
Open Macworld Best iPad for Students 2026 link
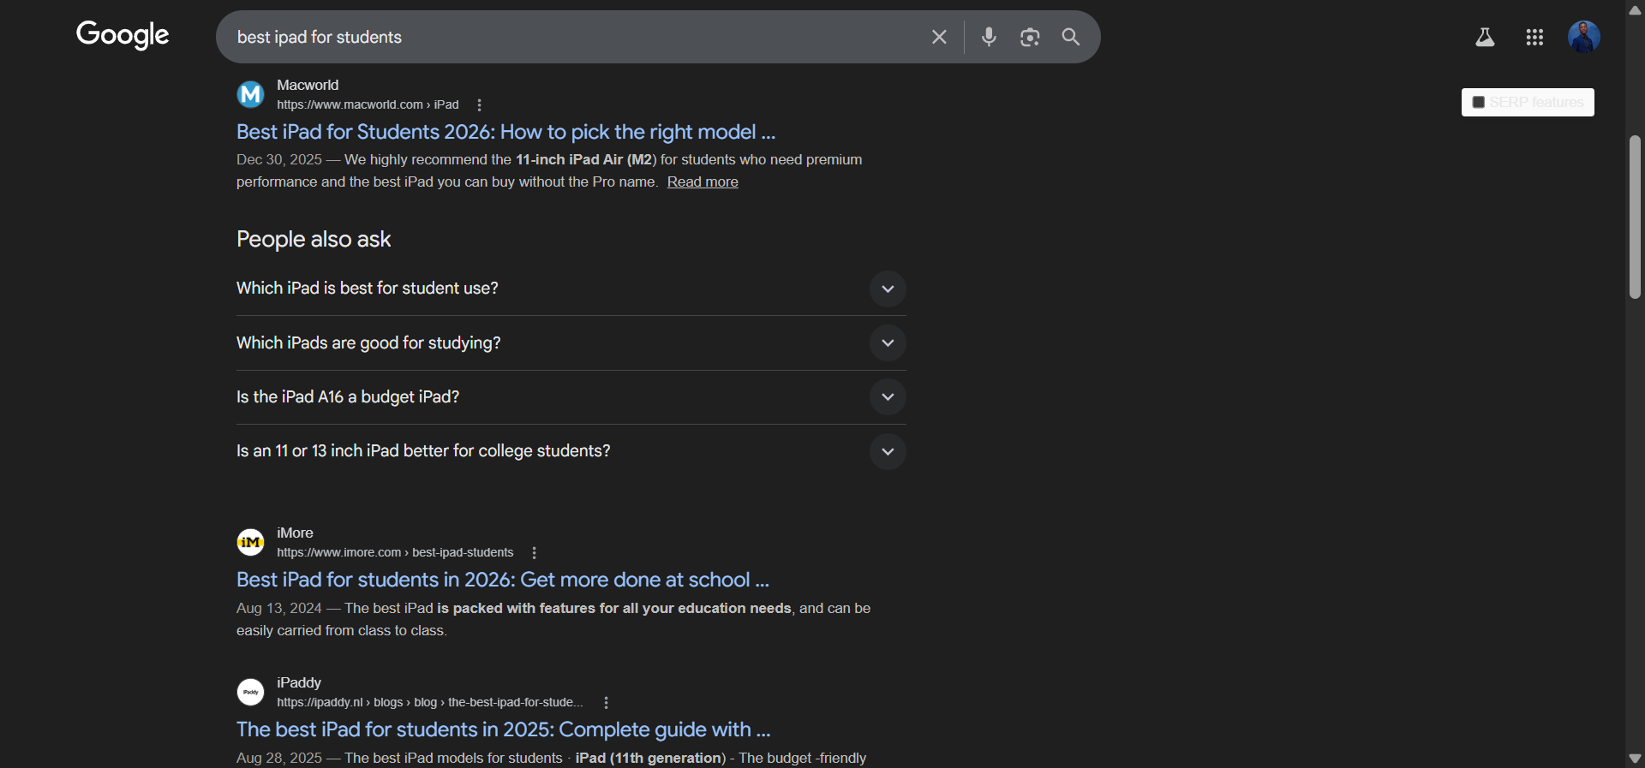(505, 132)
